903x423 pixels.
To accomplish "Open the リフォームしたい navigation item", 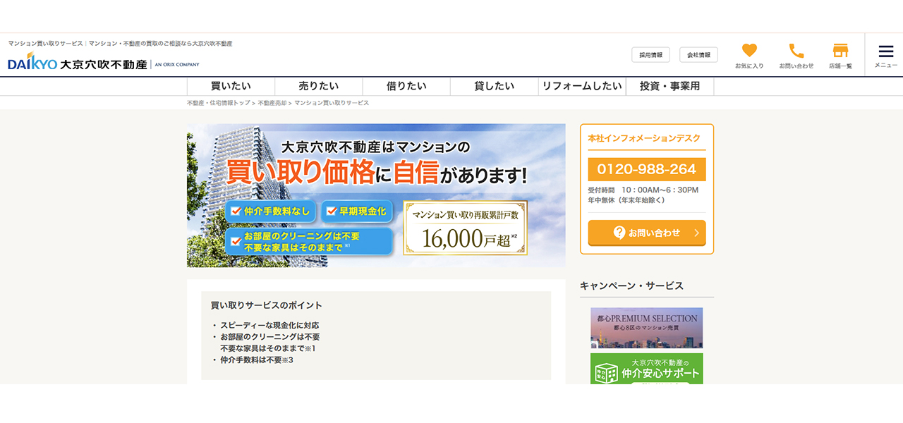I will (x=582, y=86).
